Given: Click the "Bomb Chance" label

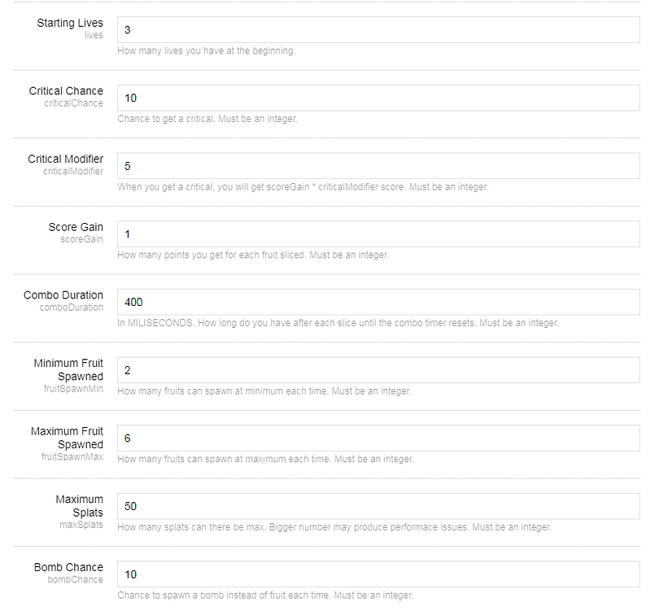Looking at the screenshot, I should point(68,567).
